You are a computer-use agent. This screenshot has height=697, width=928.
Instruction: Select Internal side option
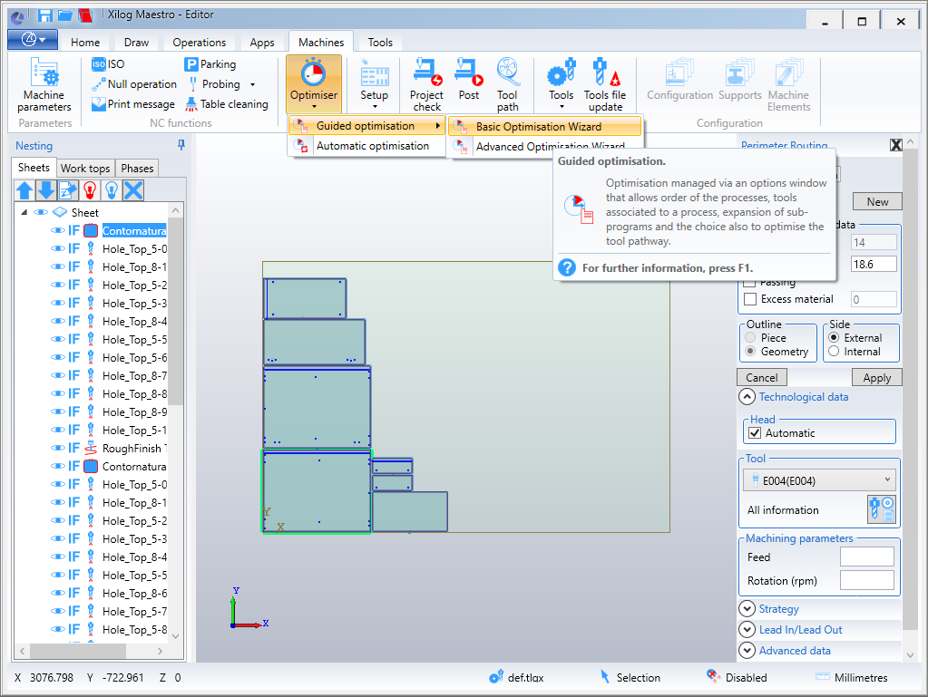coord(834,351)
